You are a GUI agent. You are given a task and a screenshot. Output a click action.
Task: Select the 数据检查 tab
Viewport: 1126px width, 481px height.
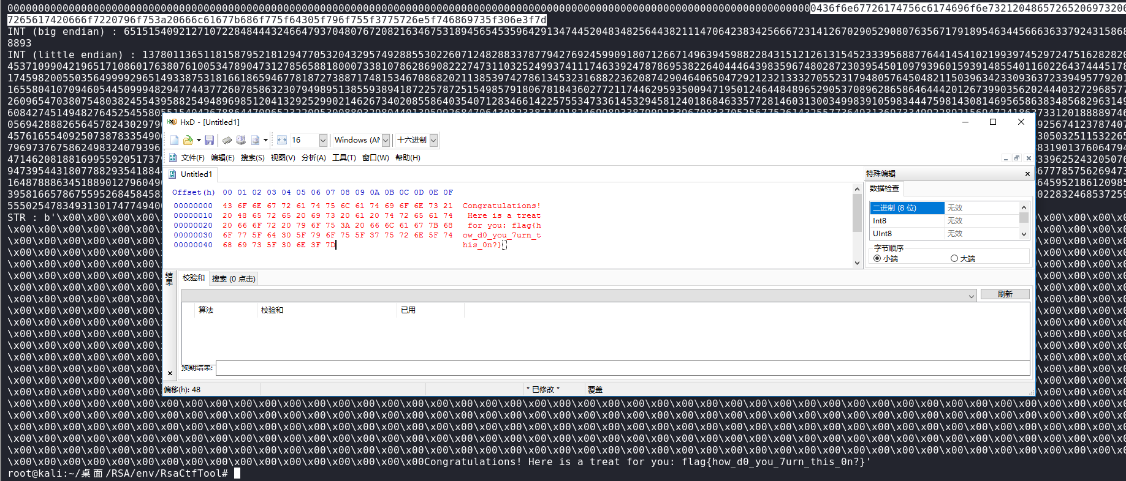point(884,188)
